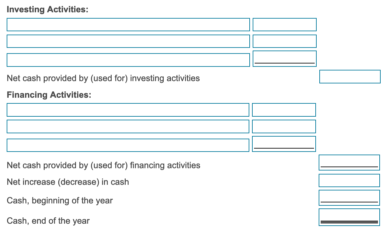Click the cash beginning of year field

click(x=349, y=197)
